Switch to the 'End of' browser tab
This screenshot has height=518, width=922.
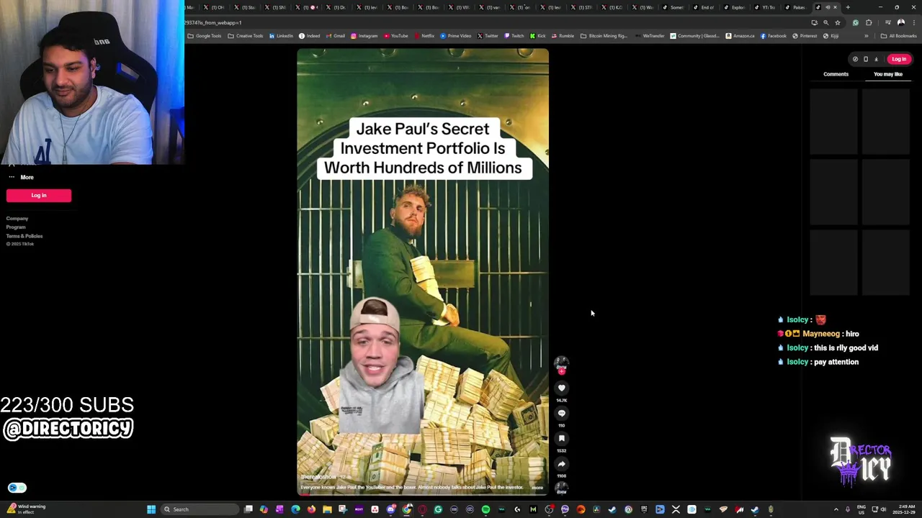tap(704, 7)
